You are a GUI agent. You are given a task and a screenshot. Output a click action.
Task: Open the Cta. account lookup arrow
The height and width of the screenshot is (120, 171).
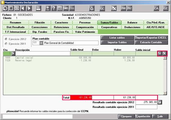[x=13, y=53]
